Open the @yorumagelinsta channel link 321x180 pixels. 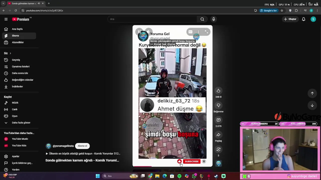[63, 146]
